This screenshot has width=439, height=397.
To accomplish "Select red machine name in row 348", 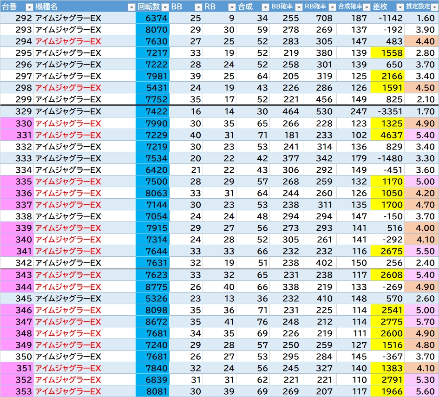I will [x=85, y=333].
